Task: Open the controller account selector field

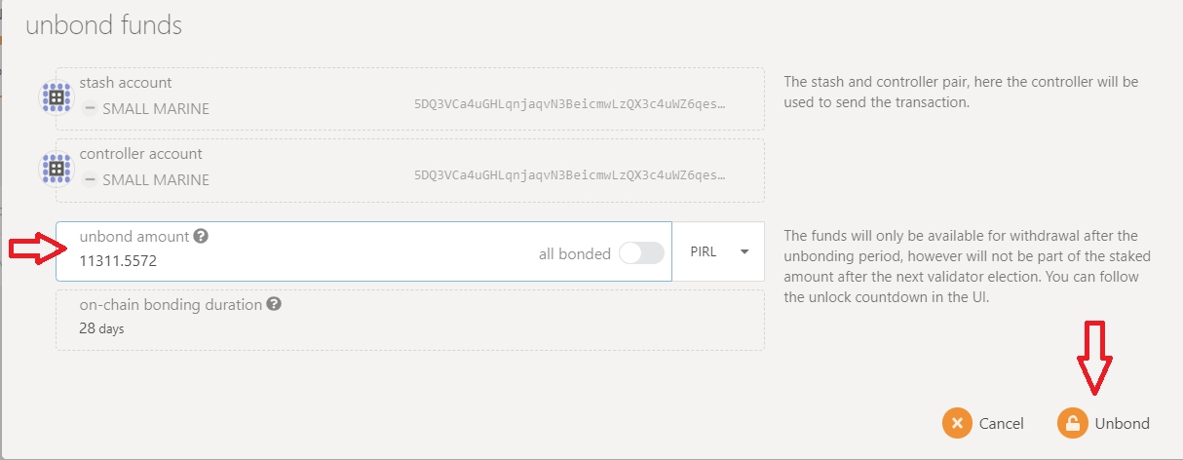Action: click(x=409, y=169)
